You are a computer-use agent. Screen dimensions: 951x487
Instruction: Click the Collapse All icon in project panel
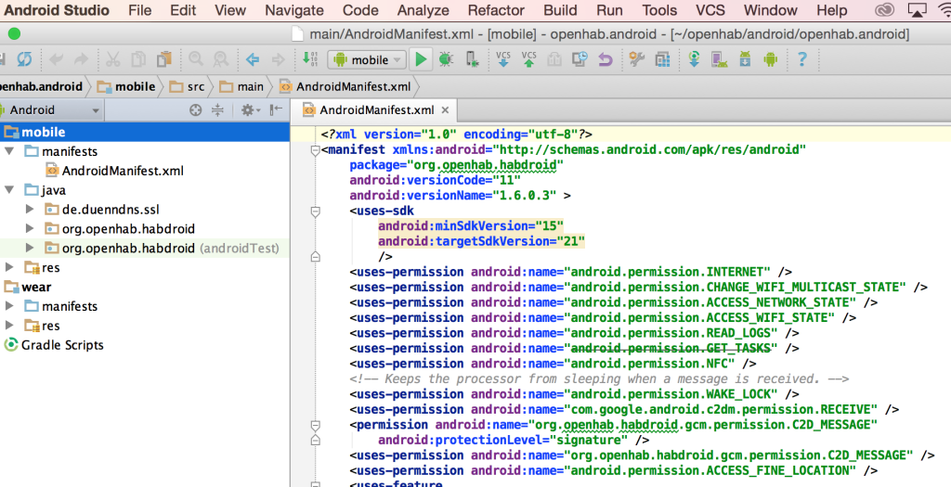(217, 110)
